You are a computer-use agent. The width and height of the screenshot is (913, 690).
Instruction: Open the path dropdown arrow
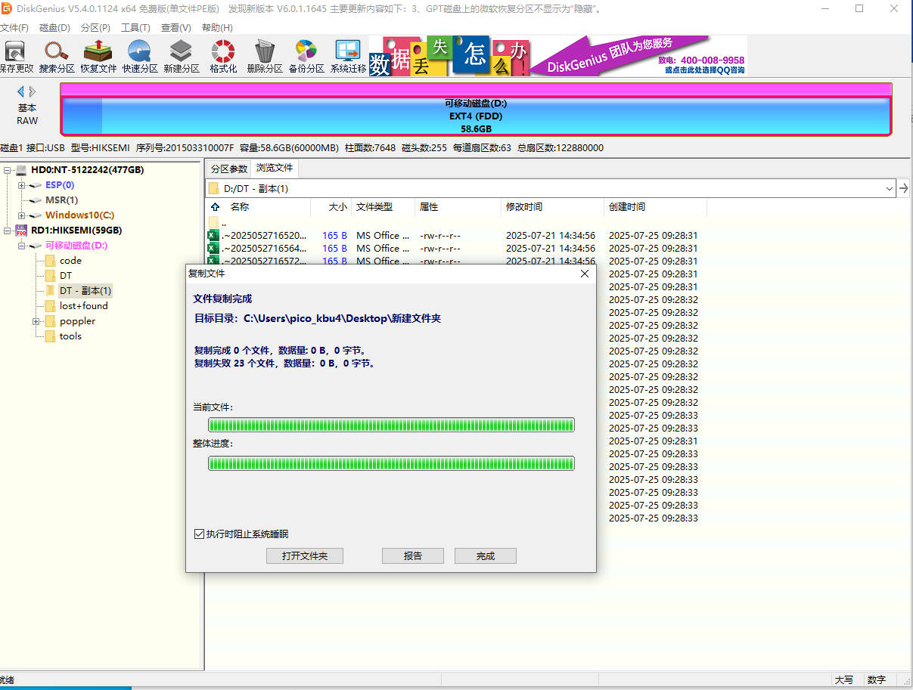pos(889,188)
